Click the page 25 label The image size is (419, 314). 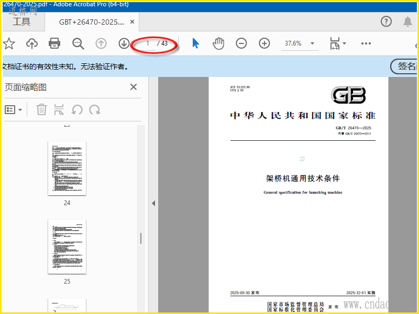(x=67, y=282)
